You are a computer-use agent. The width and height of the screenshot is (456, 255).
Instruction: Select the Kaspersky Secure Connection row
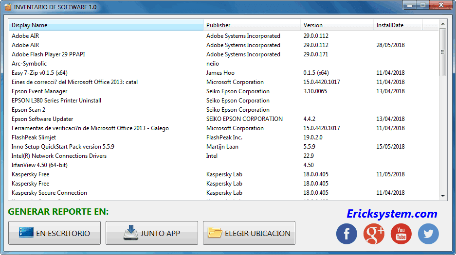[x=223, y=193]
